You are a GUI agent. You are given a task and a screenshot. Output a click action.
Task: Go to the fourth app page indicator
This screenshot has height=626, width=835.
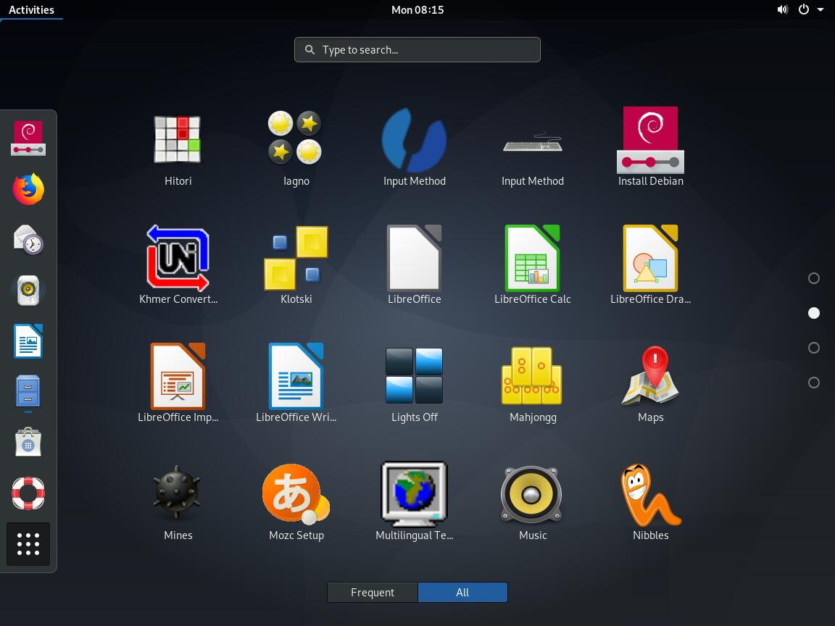(x=814, y=383)
